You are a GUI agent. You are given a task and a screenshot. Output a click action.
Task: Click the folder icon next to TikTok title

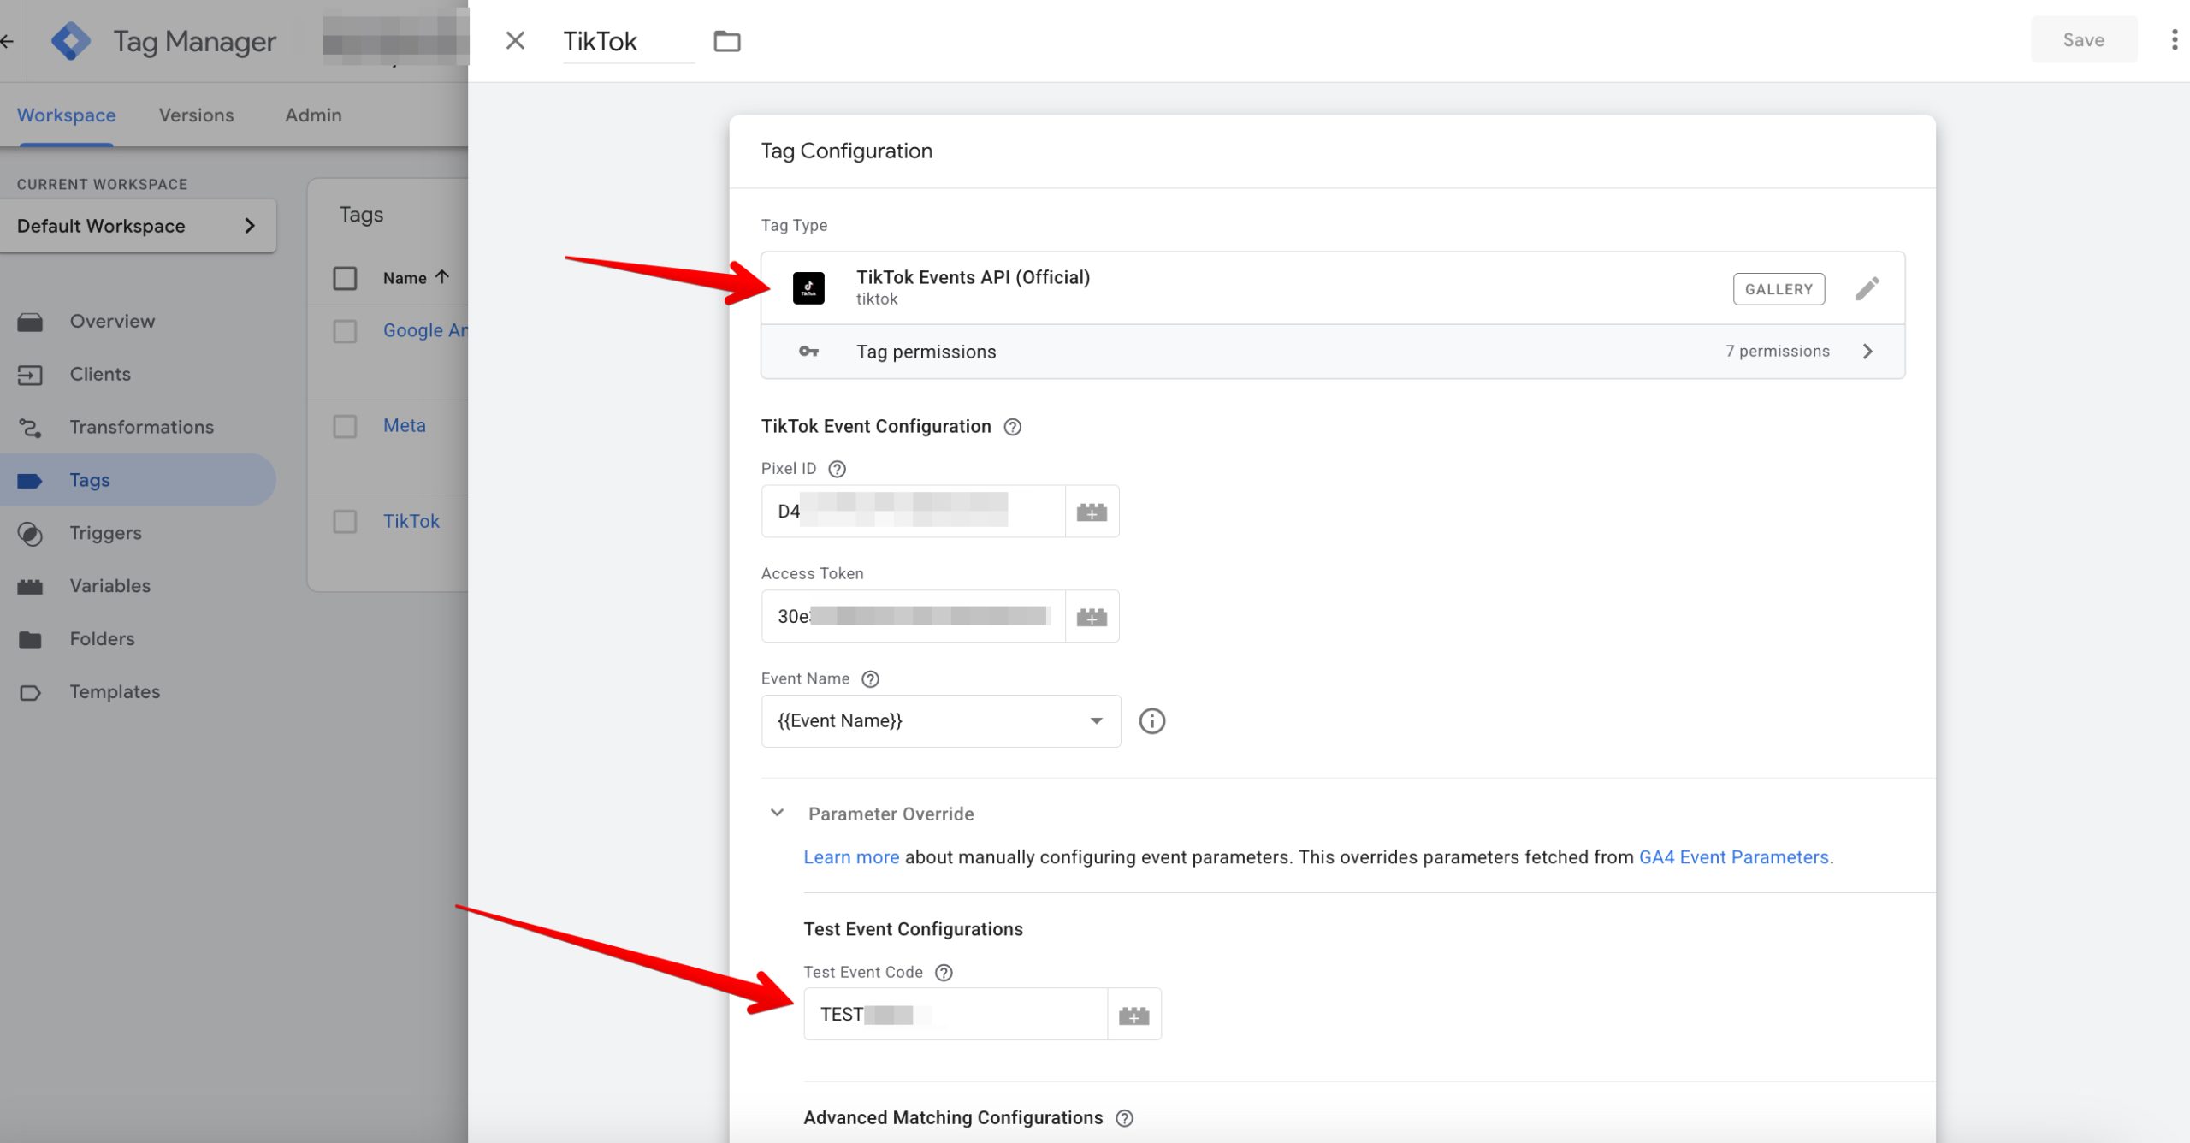click(x=727, y=40)
